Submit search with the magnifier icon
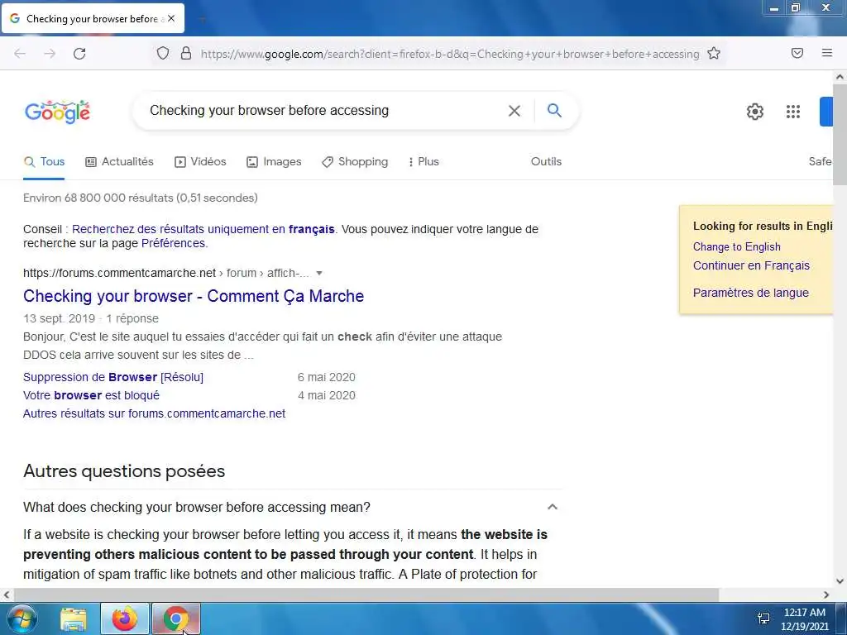This screenshot has width=847, height=635. point(554,110)
